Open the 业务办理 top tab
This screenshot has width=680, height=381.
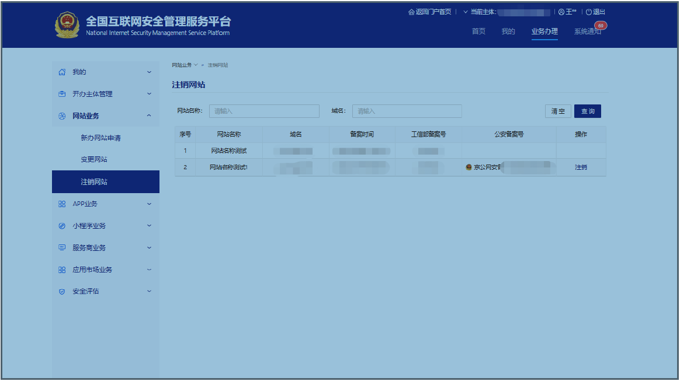pos(544,32)
